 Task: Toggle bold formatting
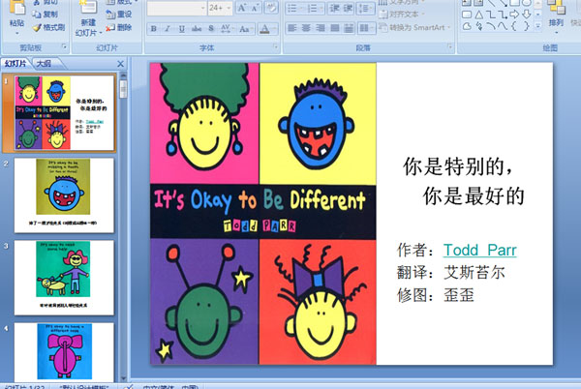pos(153,29)
